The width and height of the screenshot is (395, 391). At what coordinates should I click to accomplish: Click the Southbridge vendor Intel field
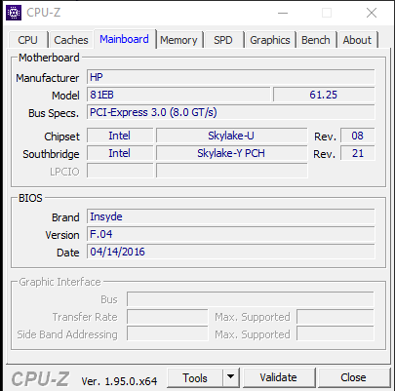pos(120,153)
